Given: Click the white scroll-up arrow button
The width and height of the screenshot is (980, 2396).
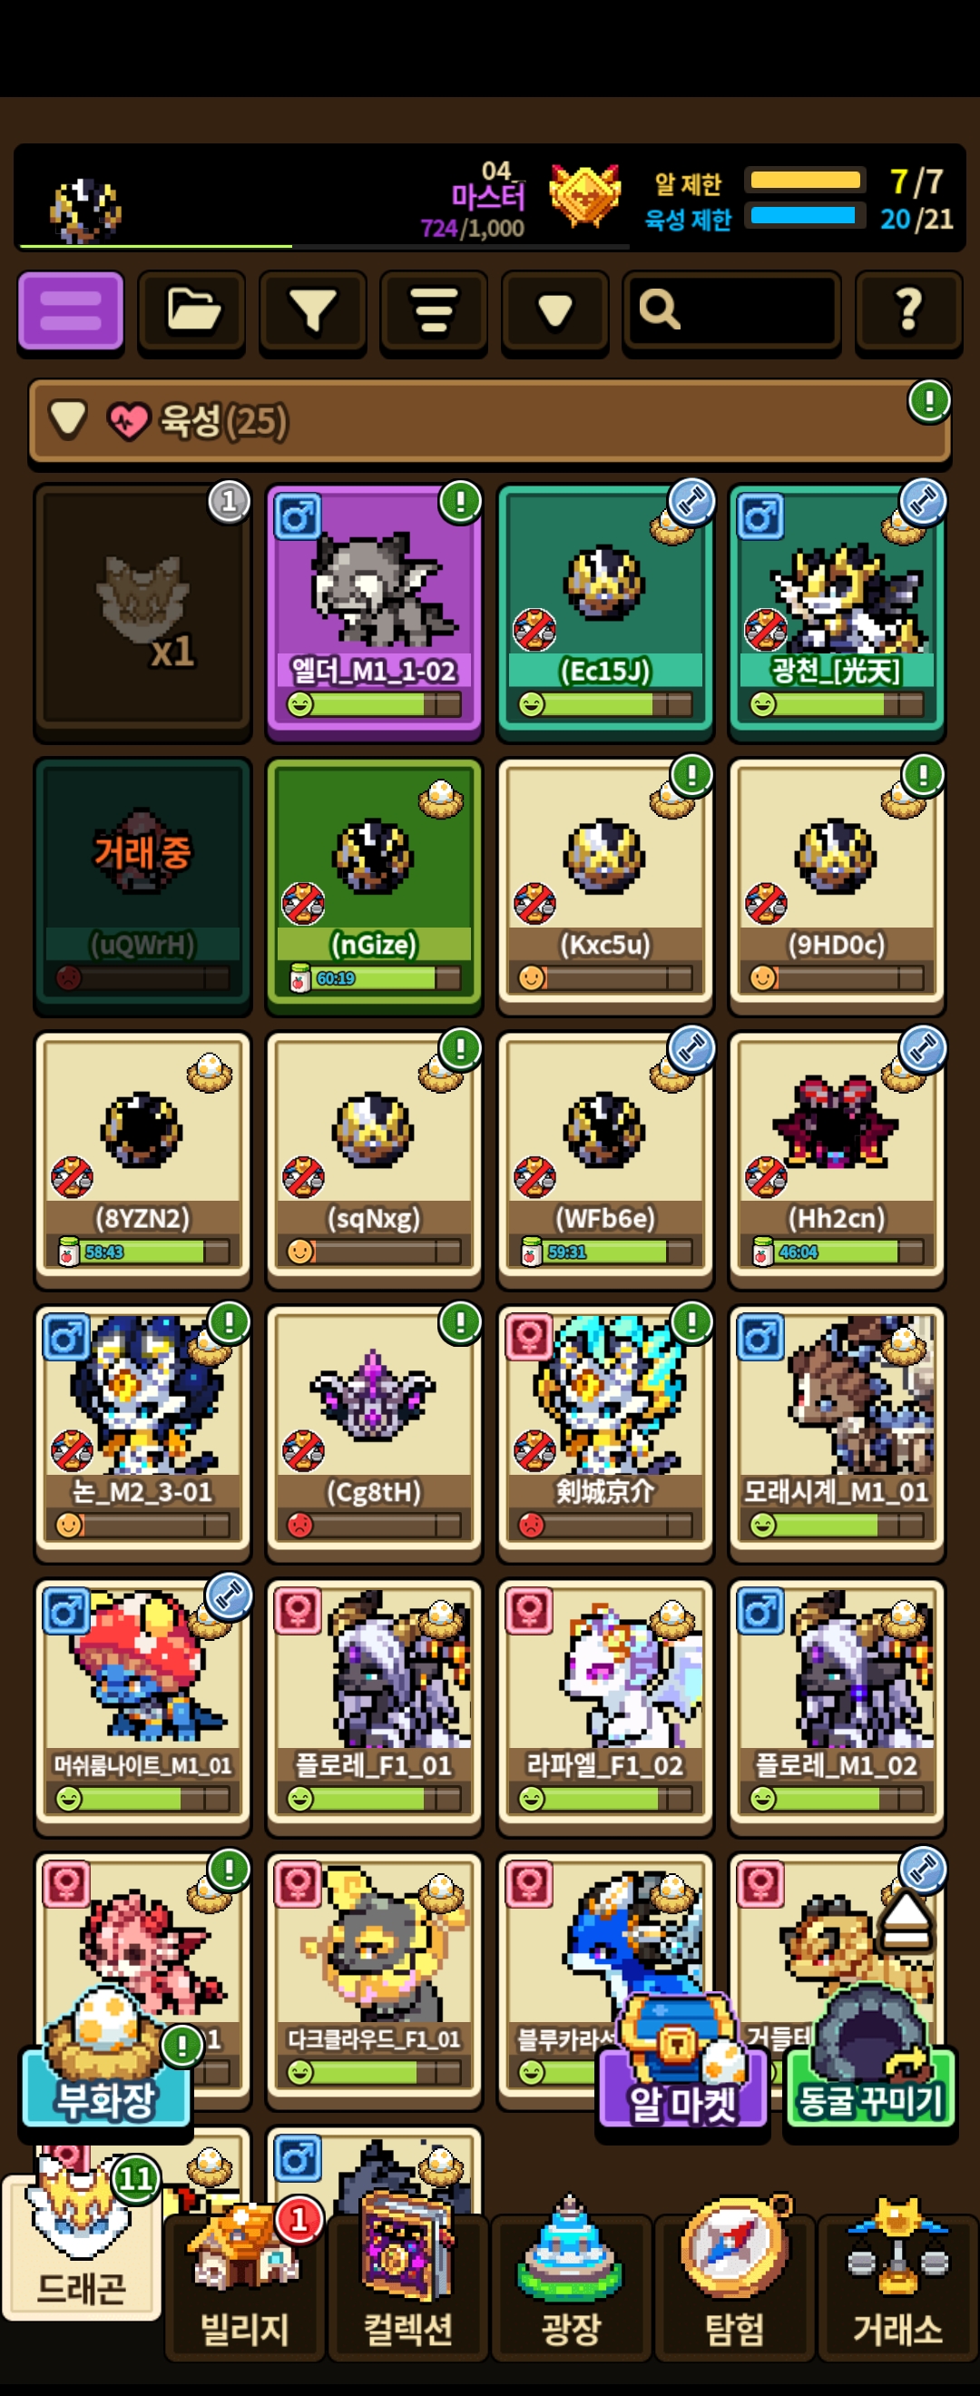Looking at the screenshot, I should 906,1919.
